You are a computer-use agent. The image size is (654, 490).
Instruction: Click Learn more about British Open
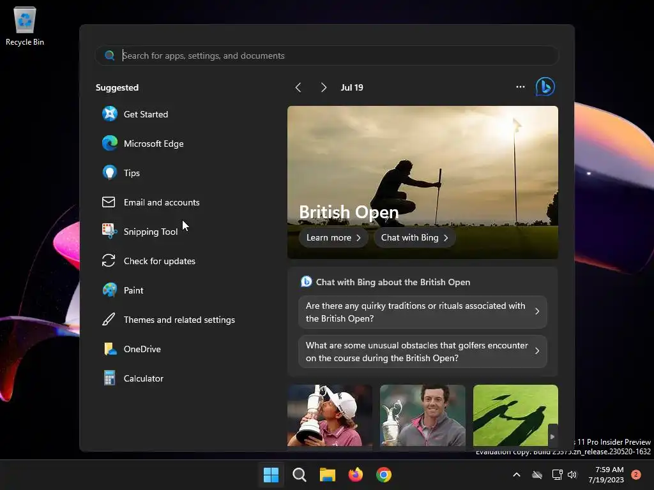(333, 237)
